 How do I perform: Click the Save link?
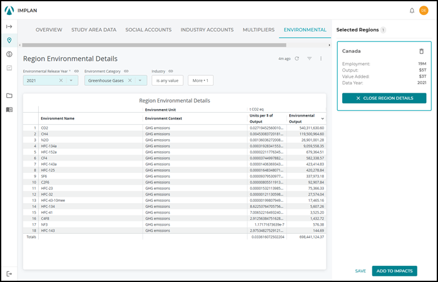(360, 271)
